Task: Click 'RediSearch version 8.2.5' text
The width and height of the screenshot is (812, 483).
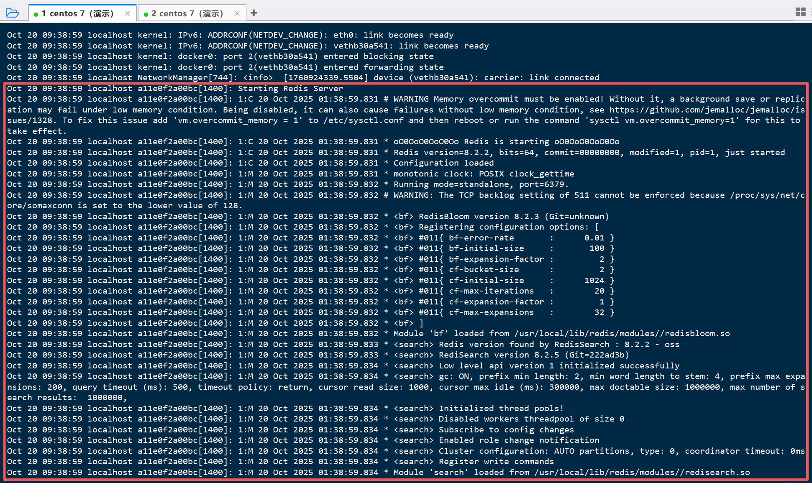Action: pyautogui.click(x=499, y=355)
